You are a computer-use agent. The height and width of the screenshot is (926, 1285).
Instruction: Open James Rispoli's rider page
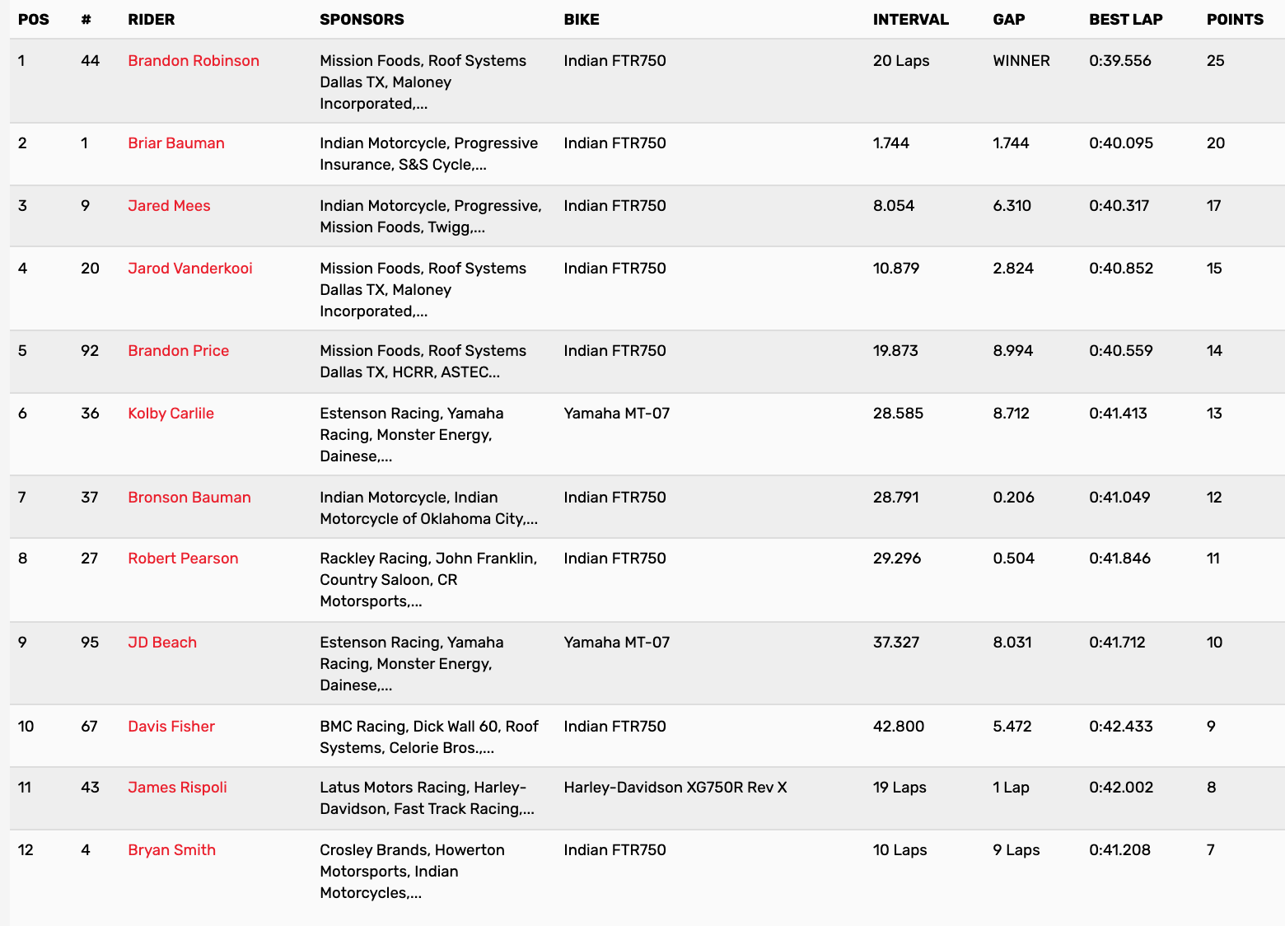coord(177,788)
